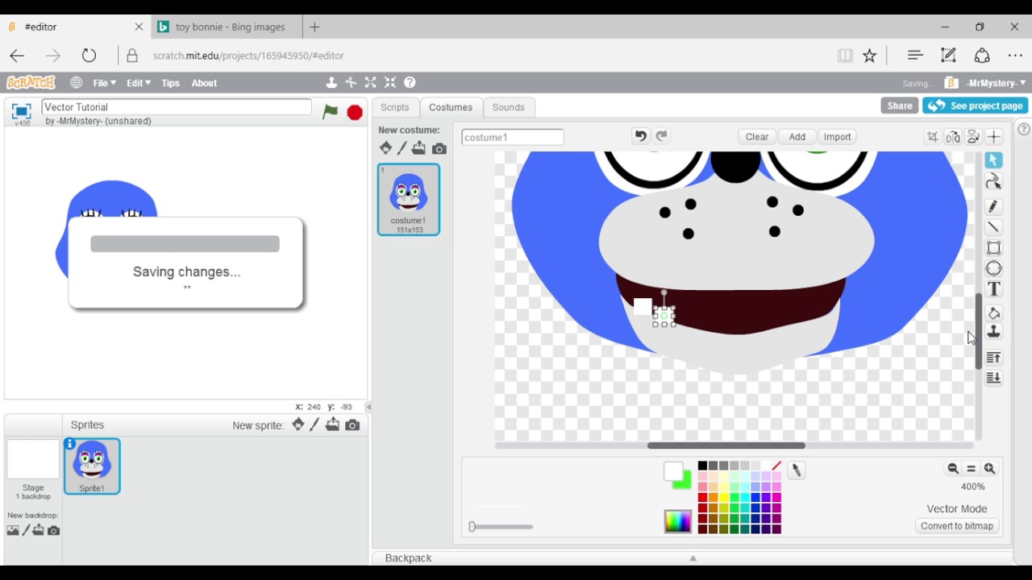Open the rainbow color picker square
Image resolution: width=1032 pixels, height=580 pixels.
[x=678, y=521]
